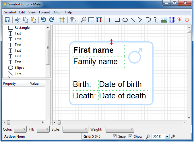Screen dimensions: 194x142
Task: Open the Edit menu
Action: pos(22,12)
